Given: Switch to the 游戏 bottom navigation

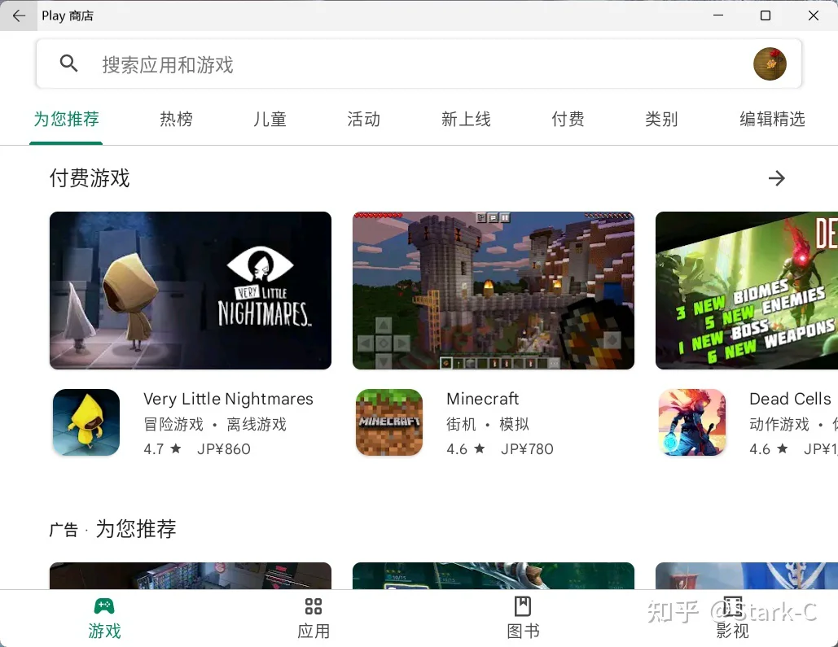Looking at the screenshot, I should click(104, 619).
